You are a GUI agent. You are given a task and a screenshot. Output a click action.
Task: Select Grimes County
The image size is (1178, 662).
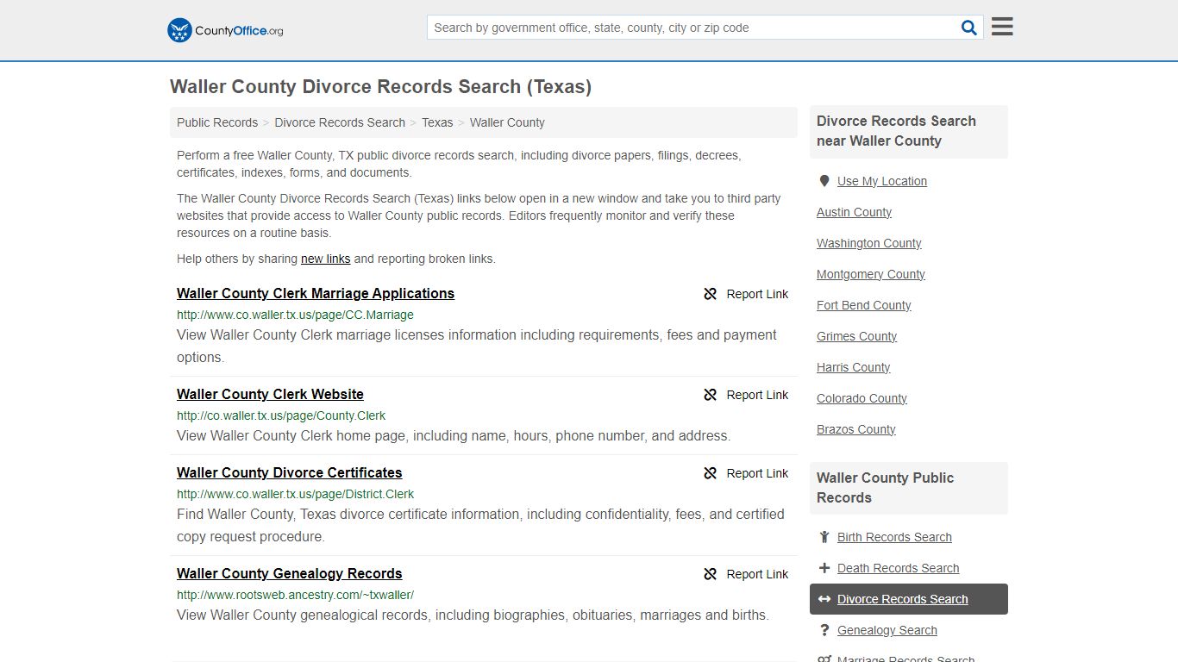[856, 336]
